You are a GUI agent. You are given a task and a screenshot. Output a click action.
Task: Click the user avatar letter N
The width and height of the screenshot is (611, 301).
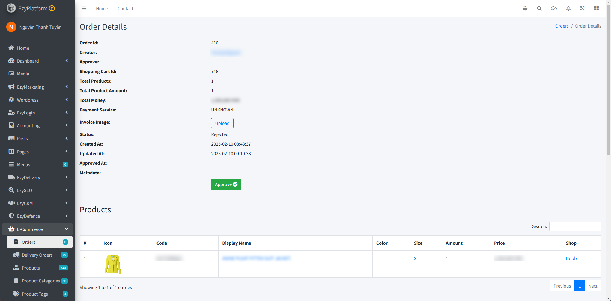(11, 27)
